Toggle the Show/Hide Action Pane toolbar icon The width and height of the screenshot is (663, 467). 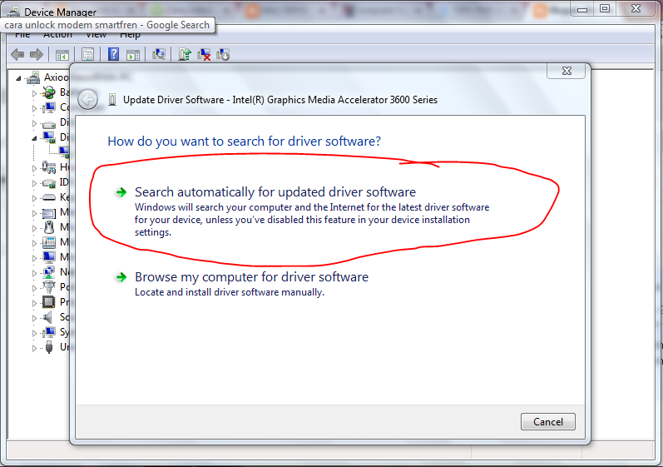[x=133, y=55]
